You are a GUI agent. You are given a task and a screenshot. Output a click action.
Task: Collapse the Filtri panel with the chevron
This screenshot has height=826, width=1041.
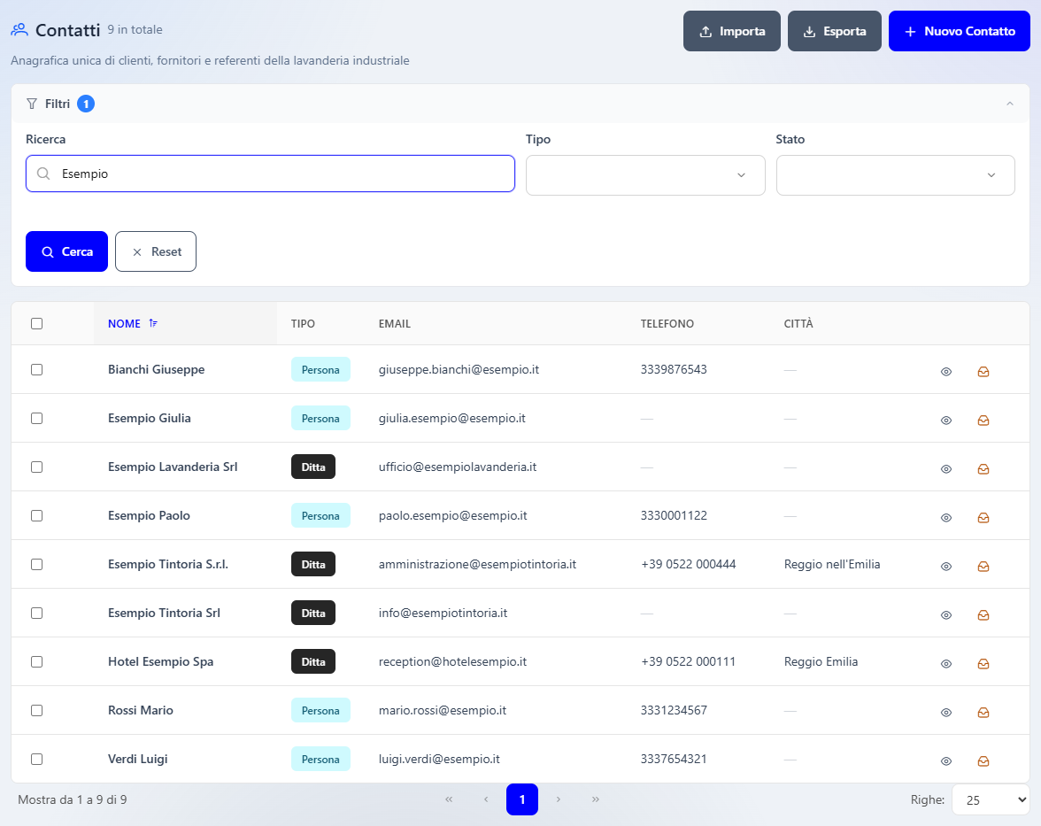pyautogui.click(x=1010, y=104)
